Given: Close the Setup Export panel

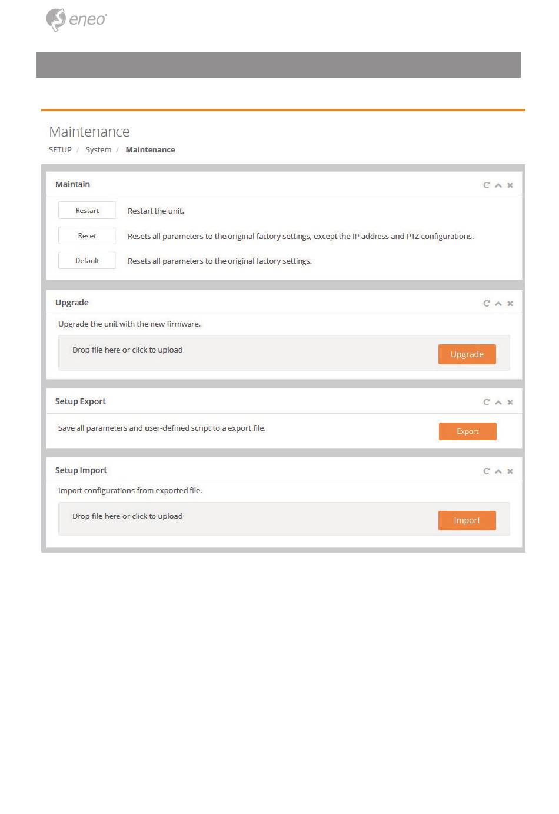Looking at the screenshot, I should coord(510,403).
